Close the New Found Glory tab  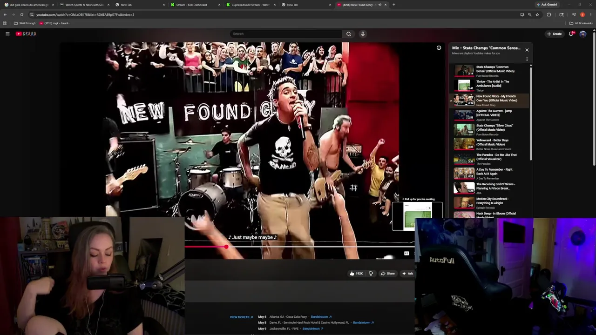pos(386,5)
